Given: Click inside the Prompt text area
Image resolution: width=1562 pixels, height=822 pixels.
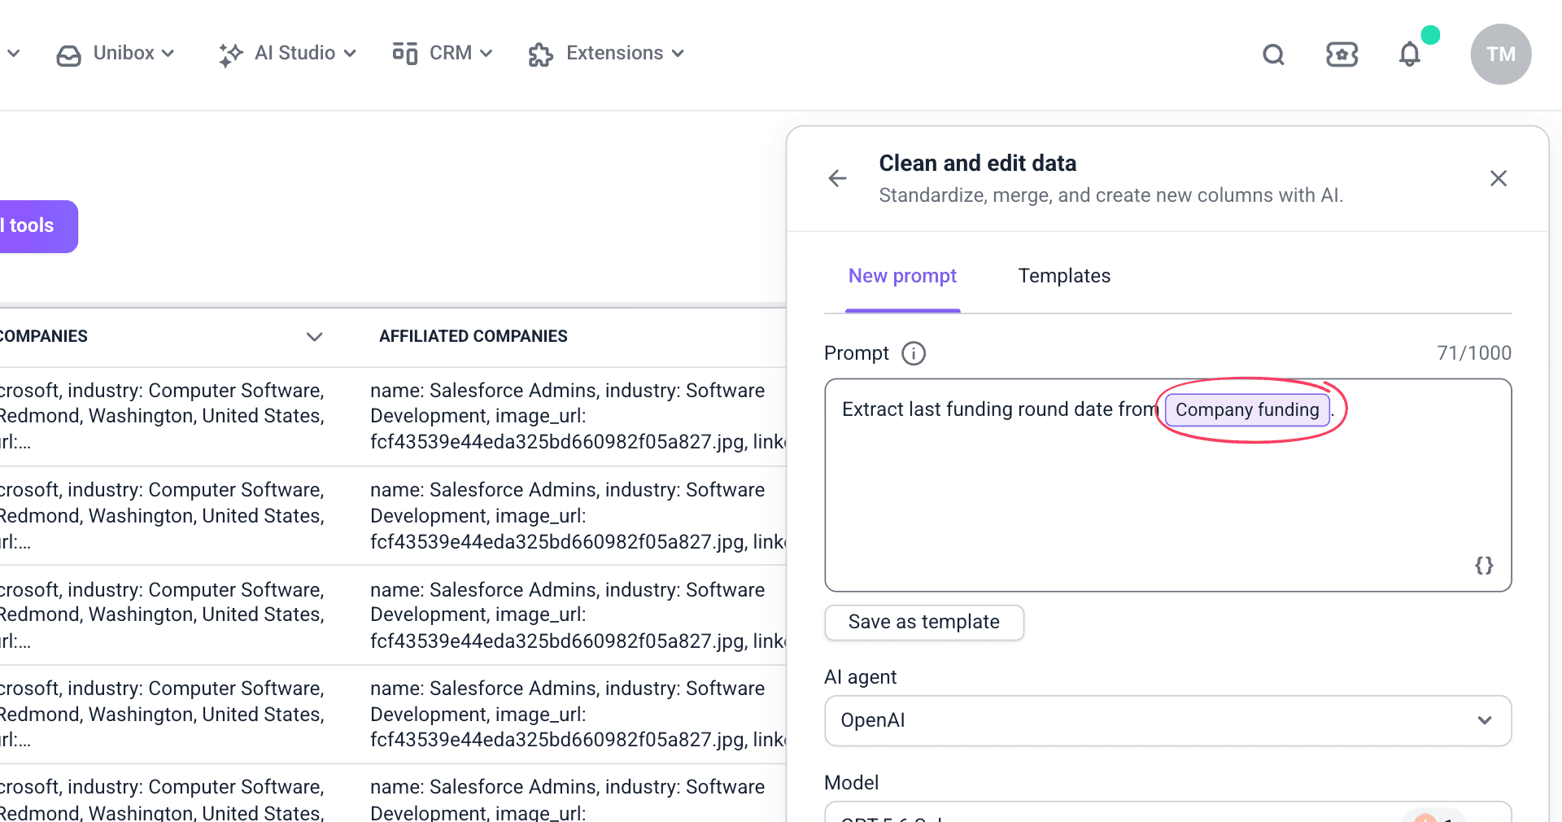Looking at the screenshot, I should click(1168, 485).
